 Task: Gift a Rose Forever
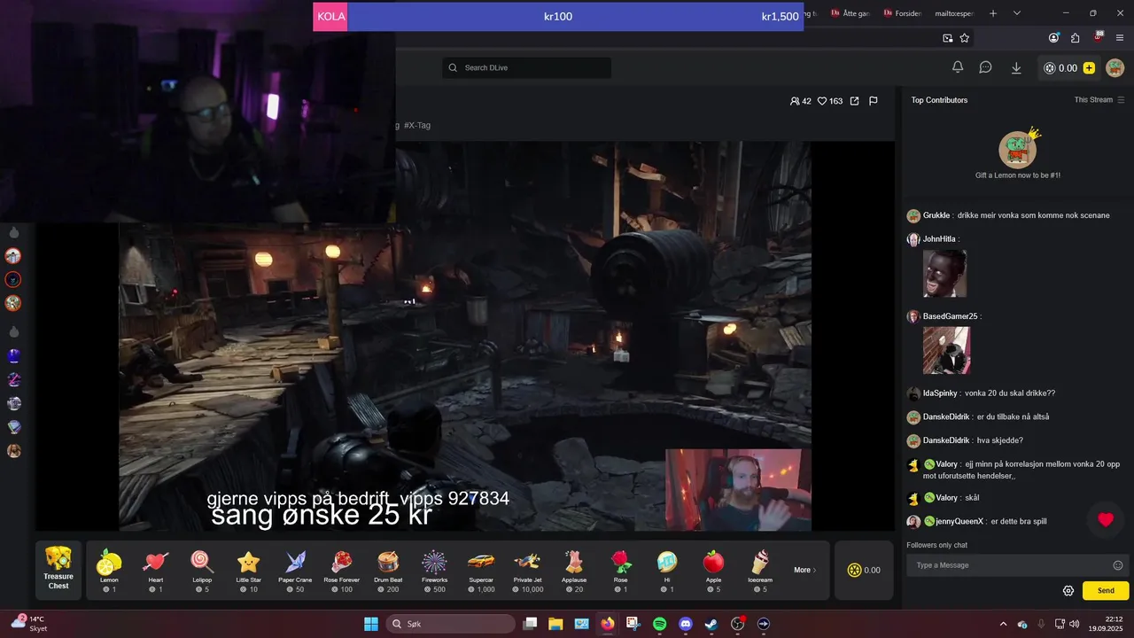[342, 571]
